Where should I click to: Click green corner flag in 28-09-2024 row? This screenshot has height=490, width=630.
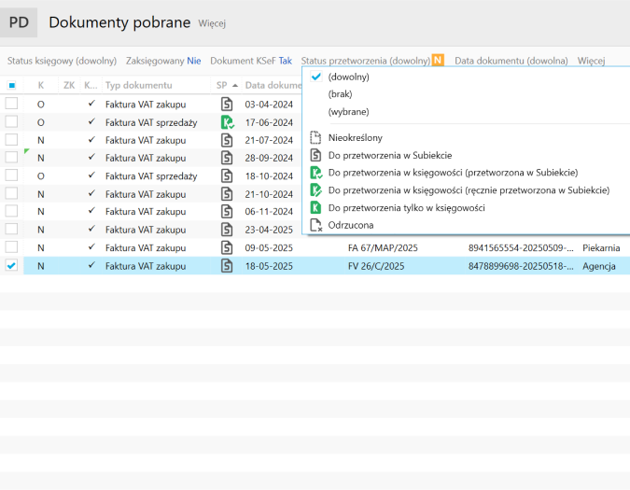click(26, 151)
